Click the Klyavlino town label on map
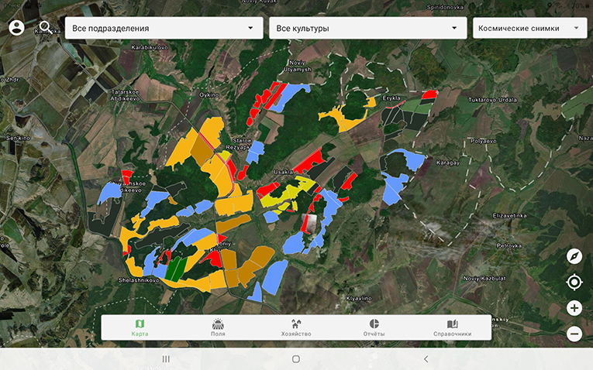Screen dimensions: 593x370 coord(360,298)
